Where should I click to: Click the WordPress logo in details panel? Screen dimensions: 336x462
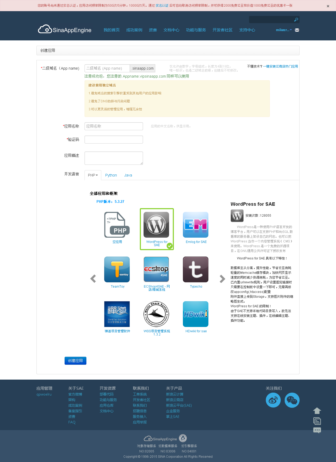[x=237, y=216]
